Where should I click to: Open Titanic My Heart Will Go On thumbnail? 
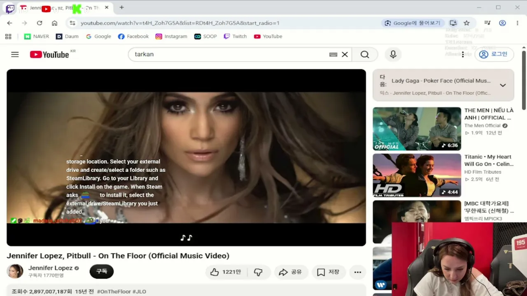417,175
